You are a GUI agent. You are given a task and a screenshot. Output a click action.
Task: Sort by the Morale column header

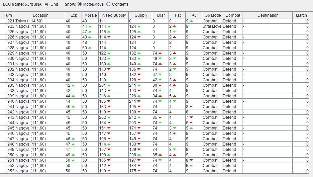pyautogui.click(x=90, y=15)
